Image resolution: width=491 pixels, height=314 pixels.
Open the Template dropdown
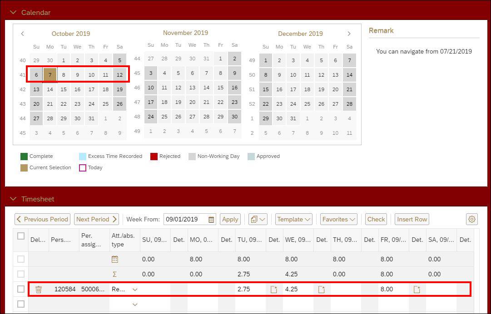click(x=294, y=220)
